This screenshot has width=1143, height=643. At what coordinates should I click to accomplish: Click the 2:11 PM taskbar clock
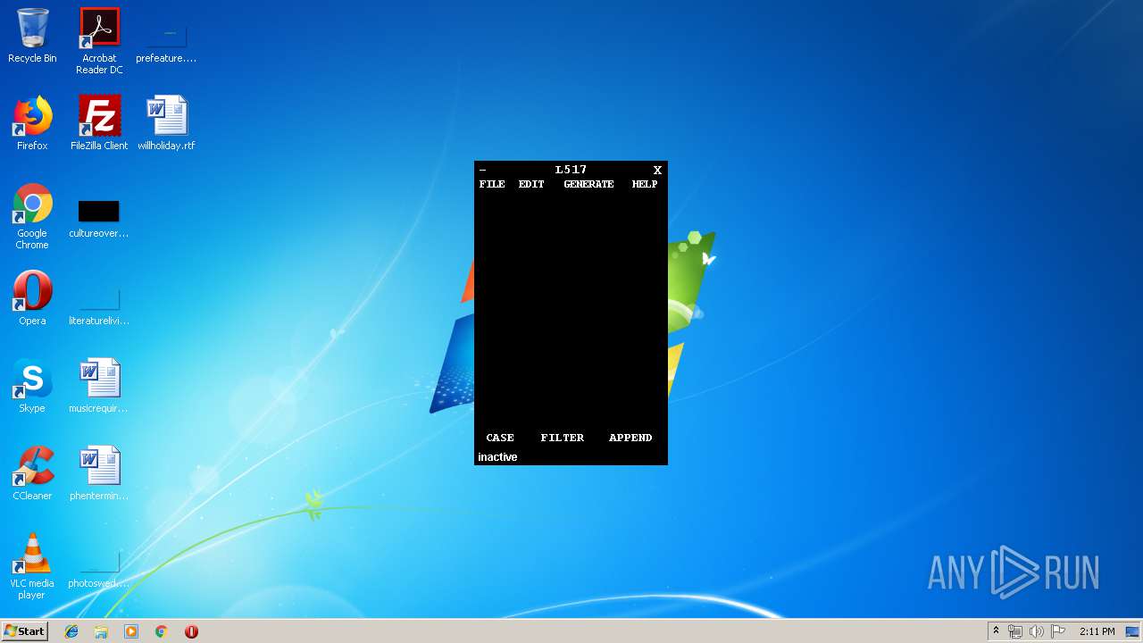(x=1097, y=631)
